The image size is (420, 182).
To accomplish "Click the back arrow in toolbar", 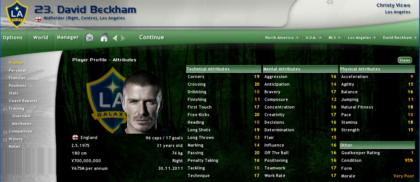I will point(115,38).
